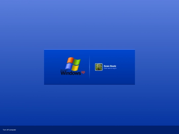Click the 'Click here to log in' text

coord(110,68)
